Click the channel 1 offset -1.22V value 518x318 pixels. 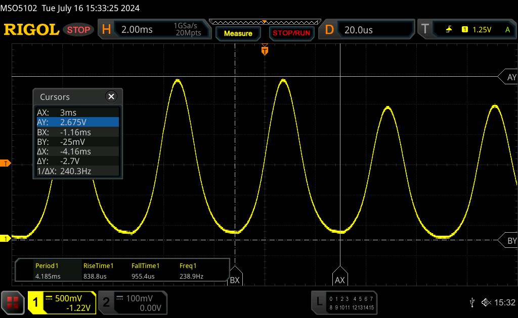tap(78, 308)
